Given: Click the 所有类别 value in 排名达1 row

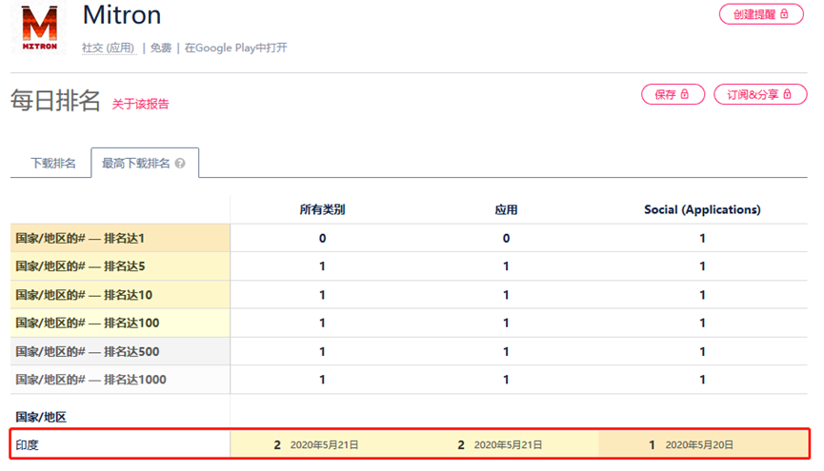Looking at the screenshot, I should tap(322, 239).
